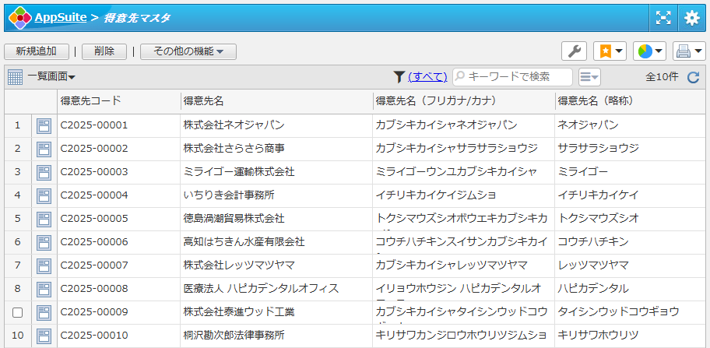
Task: Open the printer options dropdown
Action: point(689,51)
